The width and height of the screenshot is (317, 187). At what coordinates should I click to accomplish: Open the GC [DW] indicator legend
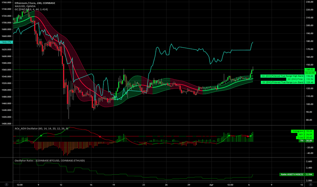coord(31,10)
